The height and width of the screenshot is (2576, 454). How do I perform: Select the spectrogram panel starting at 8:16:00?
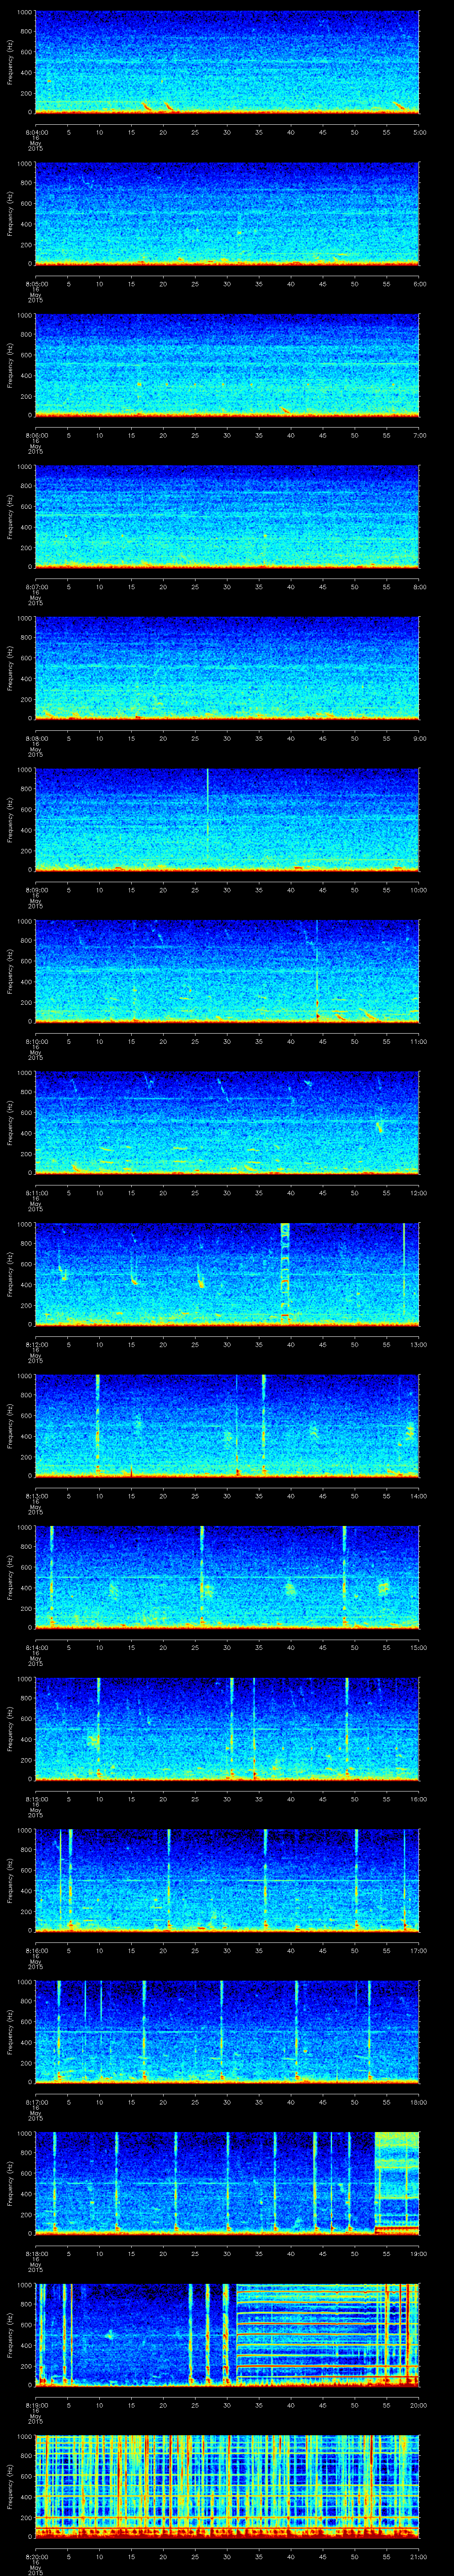tap(227, 1880)
